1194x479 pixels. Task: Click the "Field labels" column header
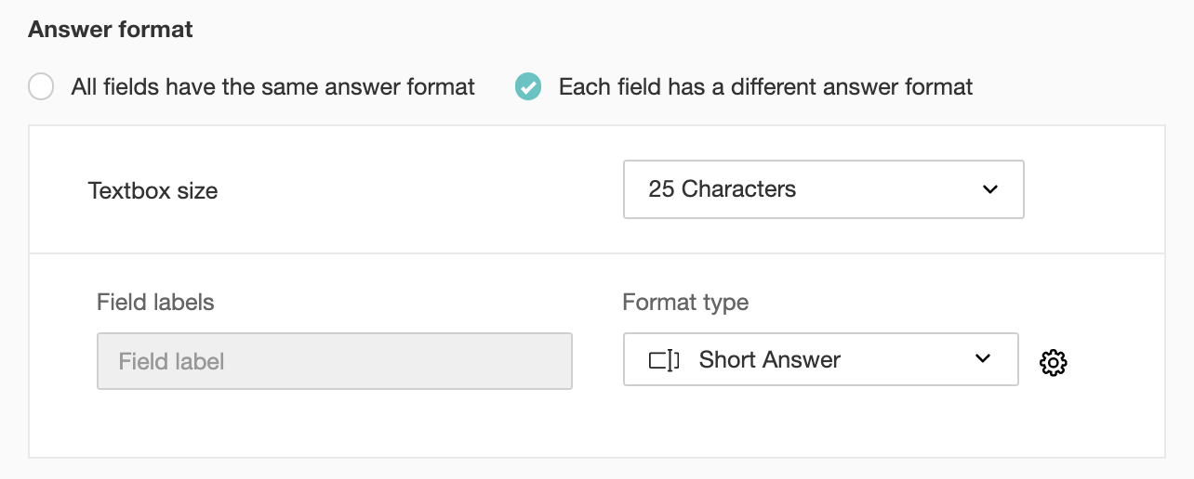coord(155,302)
